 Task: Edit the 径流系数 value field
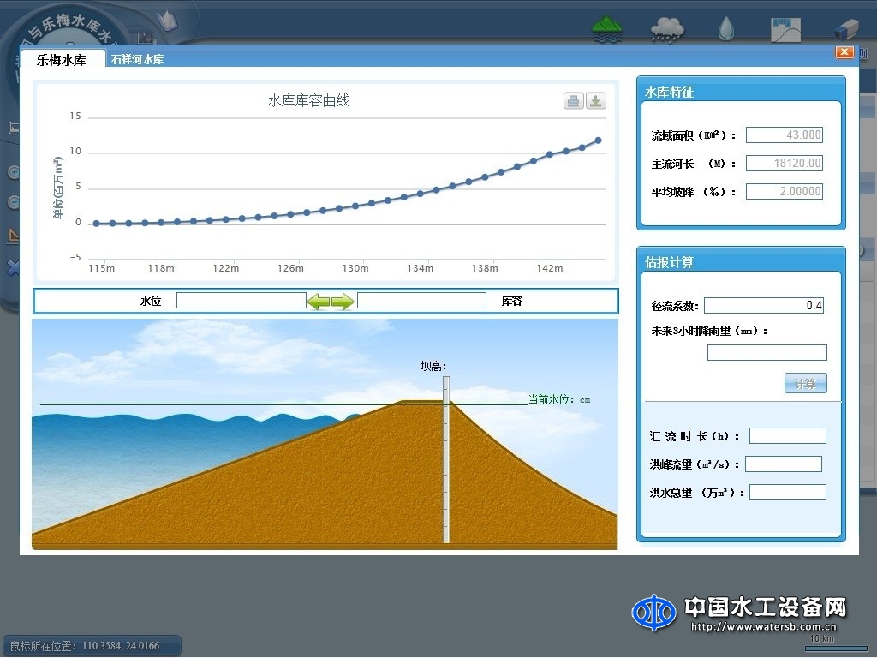[763, 304]
